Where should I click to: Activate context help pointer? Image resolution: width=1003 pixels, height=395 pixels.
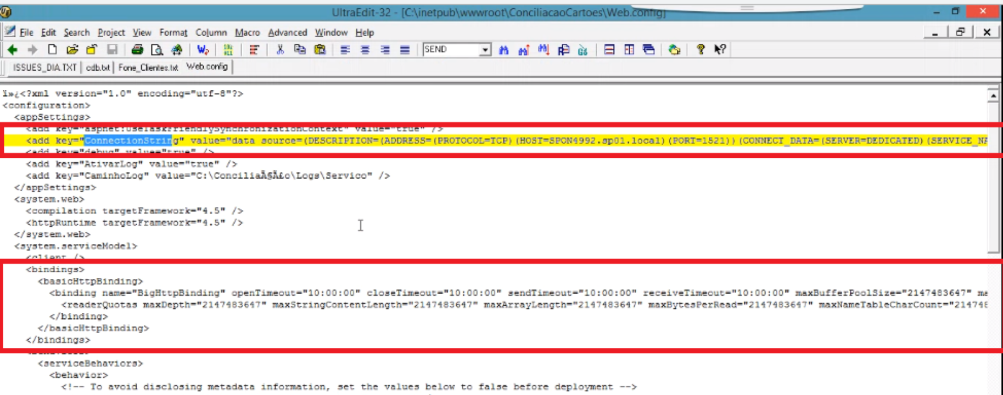tap(720, 50)
